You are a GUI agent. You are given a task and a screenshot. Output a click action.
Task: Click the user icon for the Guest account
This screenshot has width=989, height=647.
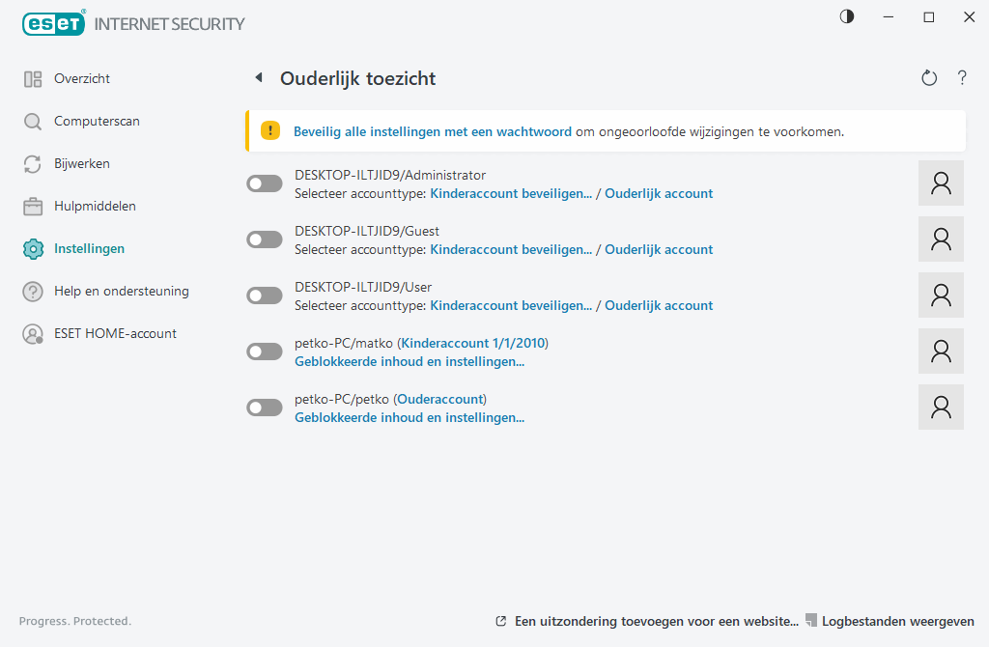coord(941,239)
